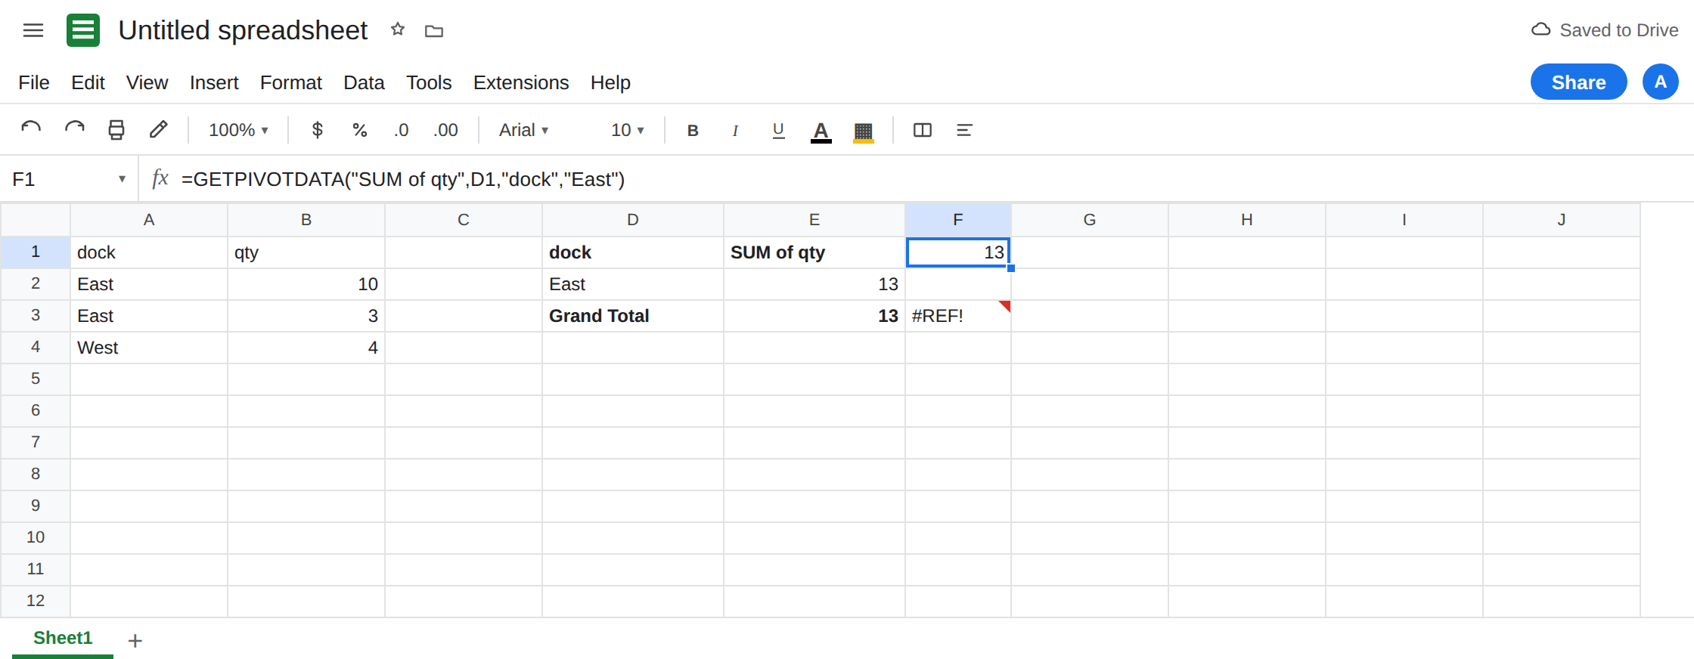1694x659 pixels.
Task: Click pivot cell D2 East
Action: click(633, 284)
